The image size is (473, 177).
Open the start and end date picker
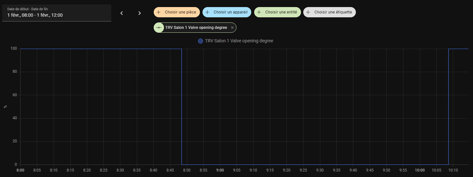coord(57,13)
